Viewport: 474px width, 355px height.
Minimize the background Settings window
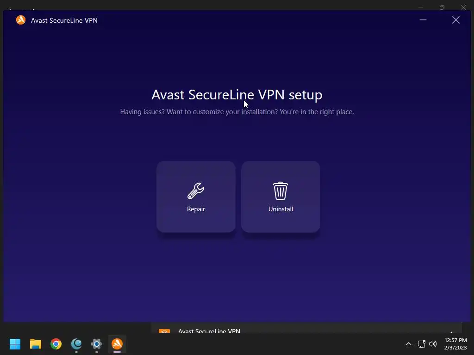420,7
